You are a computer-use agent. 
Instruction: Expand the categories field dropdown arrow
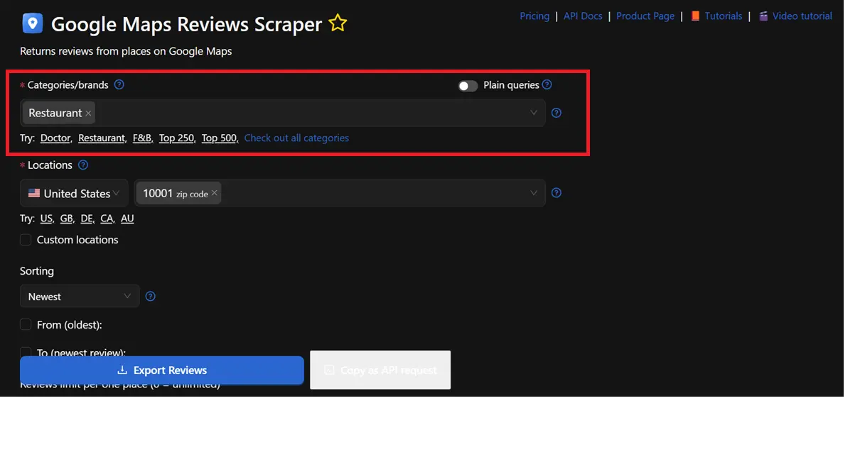pos(534,113)
